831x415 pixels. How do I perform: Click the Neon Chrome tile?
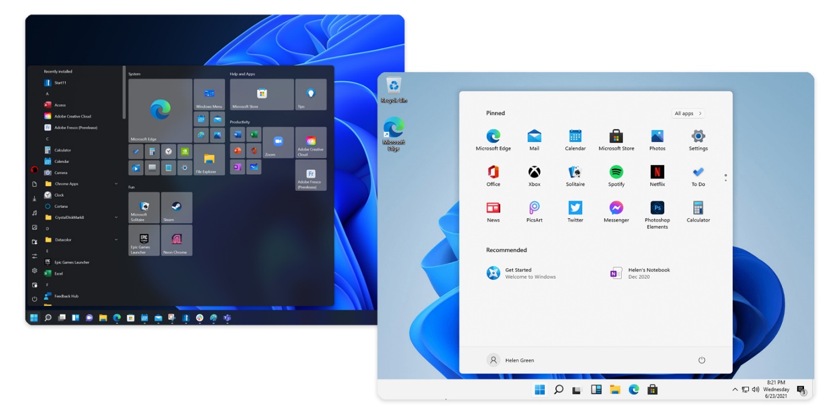coord(177,240)
